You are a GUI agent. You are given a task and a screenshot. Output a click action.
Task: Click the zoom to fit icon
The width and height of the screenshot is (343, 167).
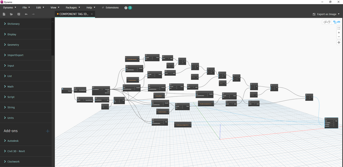point(339,28)
